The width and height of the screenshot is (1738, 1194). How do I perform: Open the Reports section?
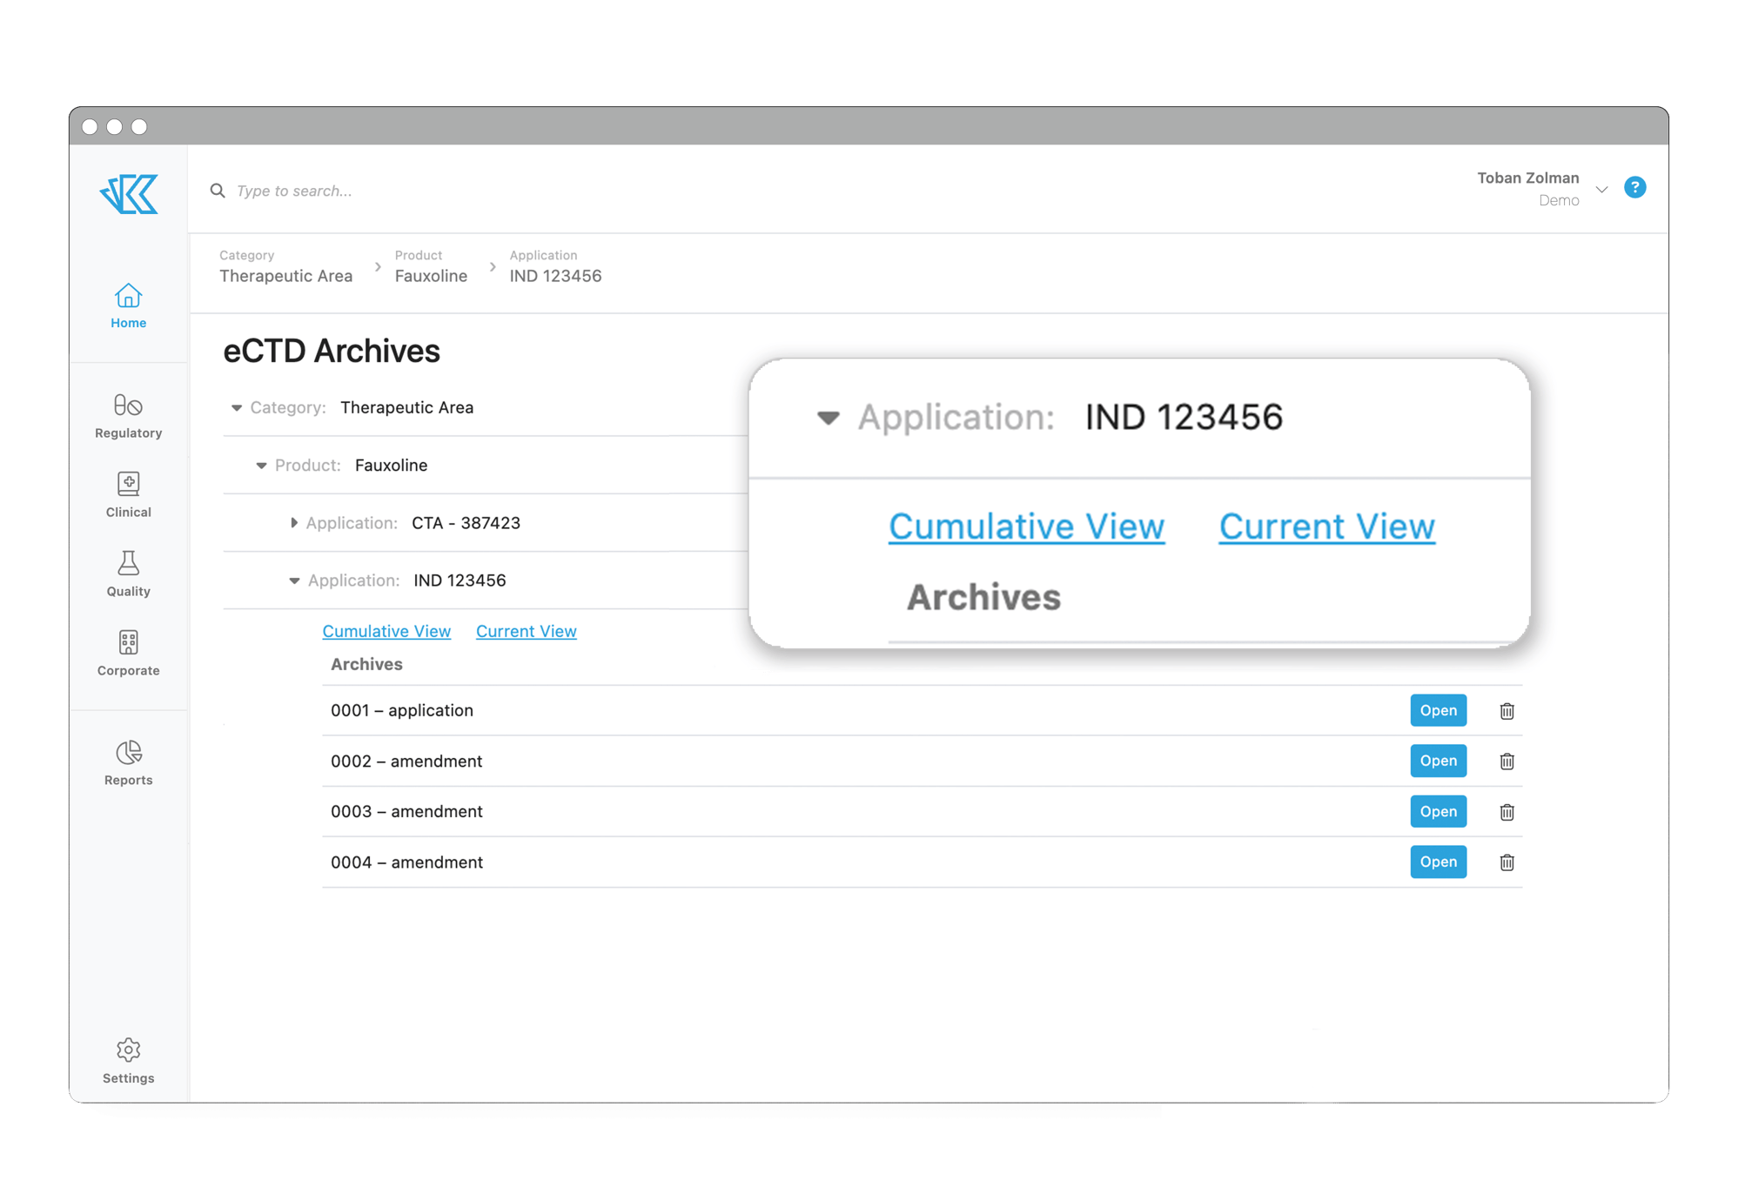[128, 763]
